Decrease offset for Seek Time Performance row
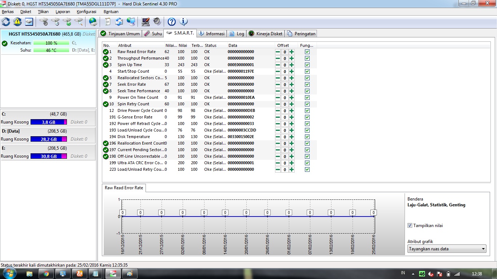This screenshot has height=279, width=497. click(x=278, y=91)
